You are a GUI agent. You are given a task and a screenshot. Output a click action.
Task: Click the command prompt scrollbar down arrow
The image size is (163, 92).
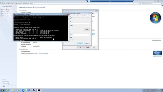pos(69,40)
